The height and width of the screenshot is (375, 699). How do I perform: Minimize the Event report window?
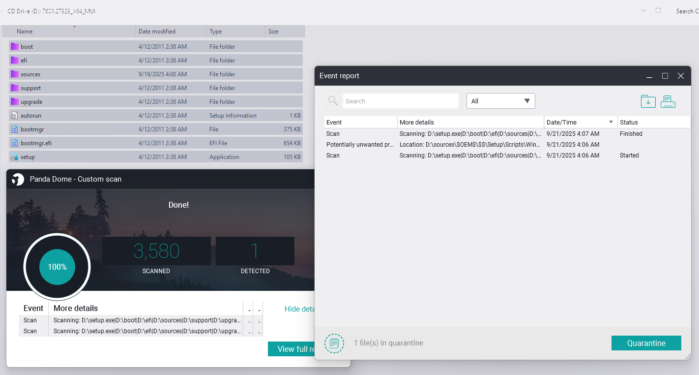click(x=649, y=76)
